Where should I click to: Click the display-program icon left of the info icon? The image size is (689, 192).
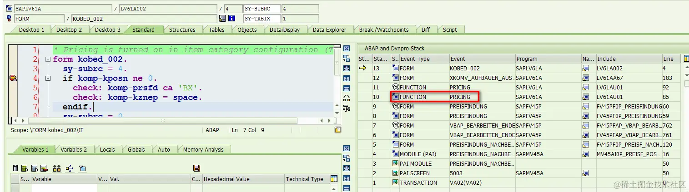coord(222,19)
